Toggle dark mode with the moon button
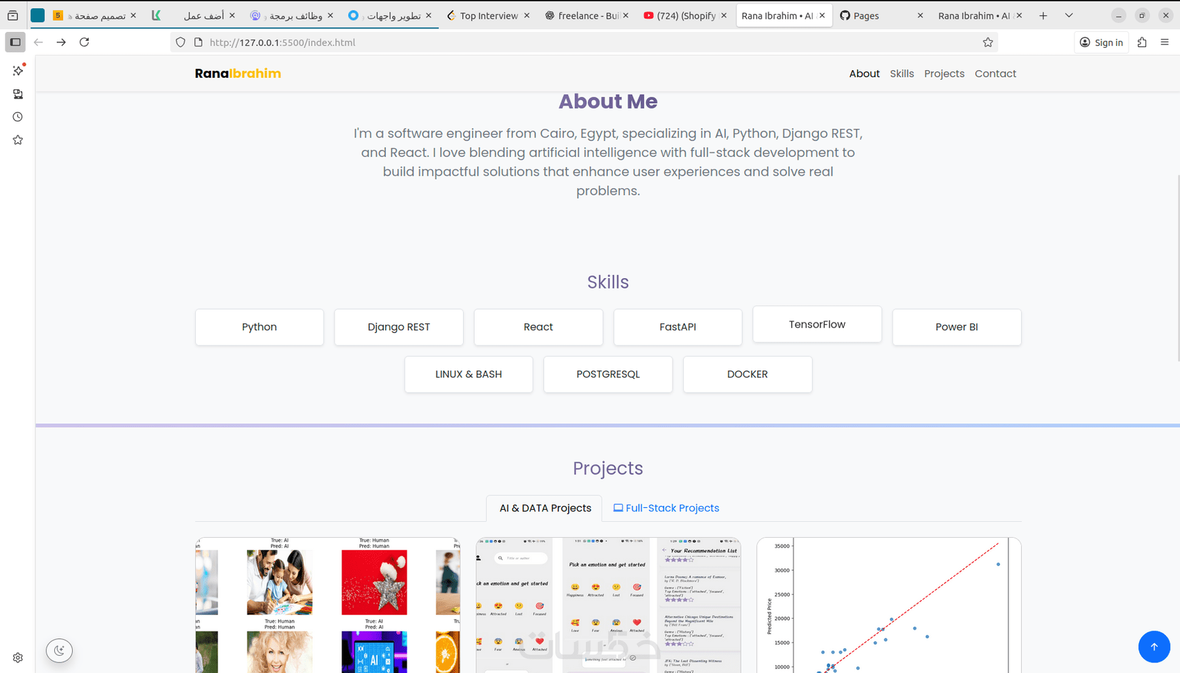Viewport: 1180px width, 673px height. click(x=60, y=650)
